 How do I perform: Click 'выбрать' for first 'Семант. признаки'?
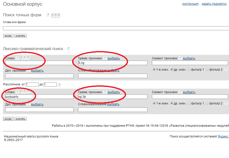coord(189,58)
